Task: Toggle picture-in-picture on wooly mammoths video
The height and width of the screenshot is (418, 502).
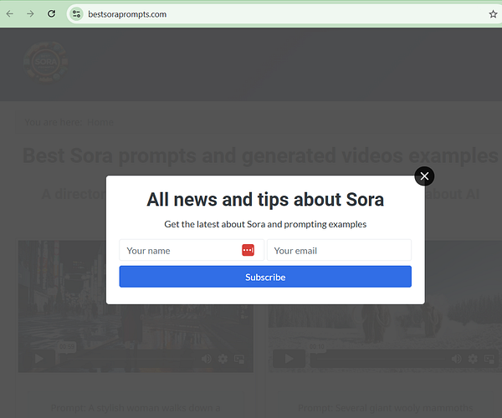Action: point(489,359)
